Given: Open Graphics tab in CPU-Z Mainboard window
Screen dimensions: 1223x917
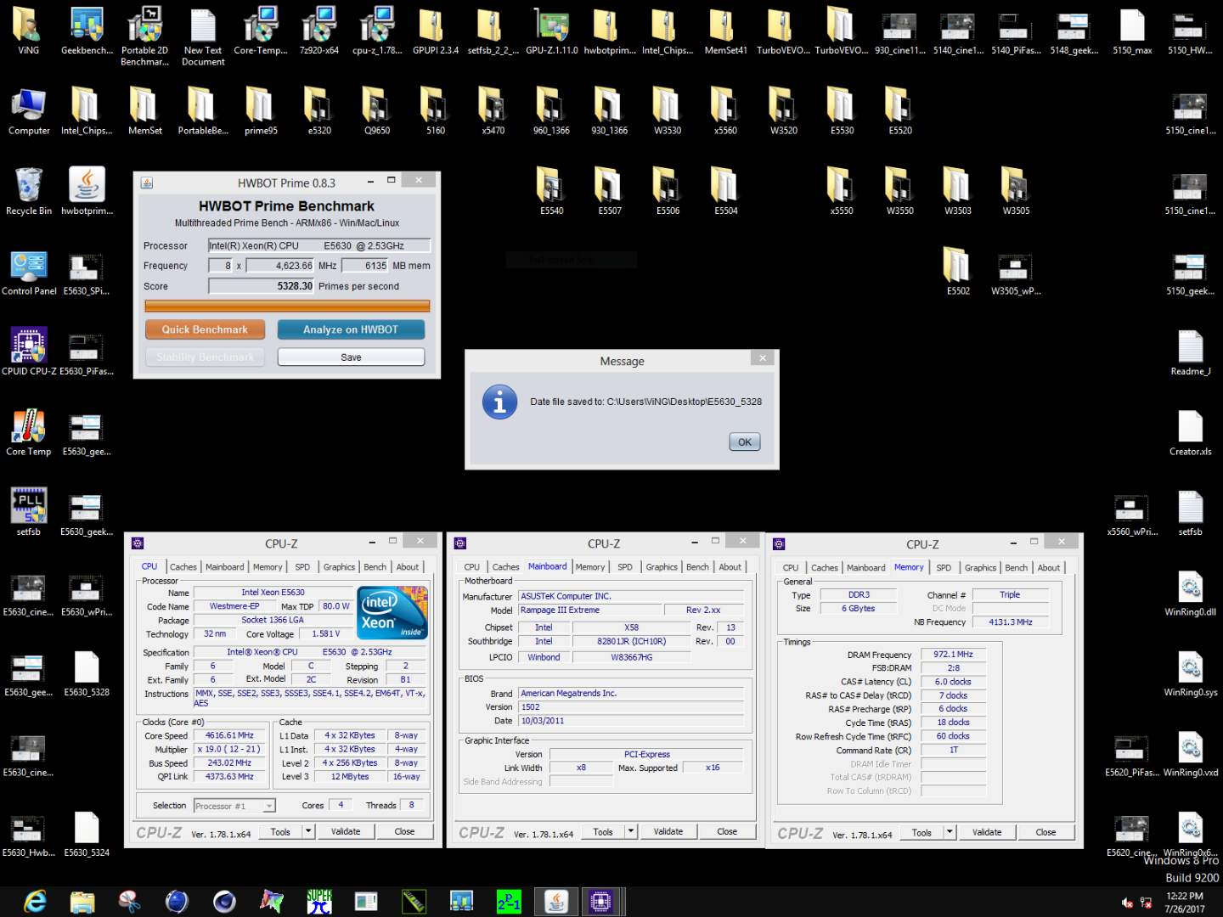Looking at the screenshot, I should pos(662,567).
